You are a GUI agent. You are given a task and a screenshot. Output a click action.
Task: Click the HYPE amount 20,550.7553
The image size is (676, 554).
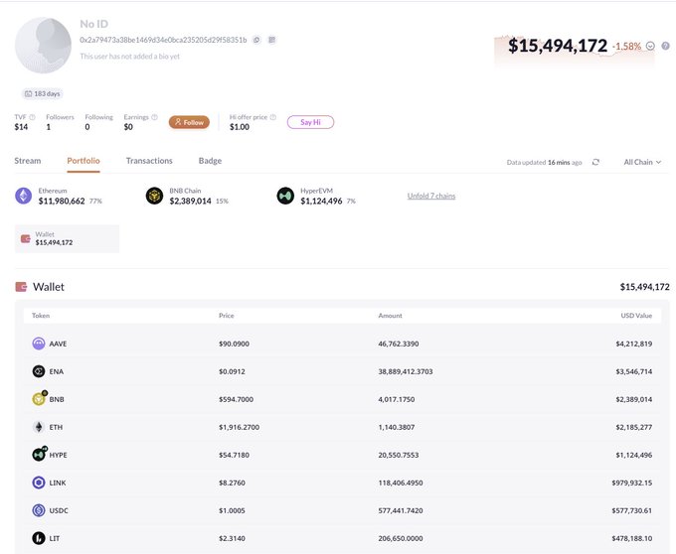coord(399,455)
